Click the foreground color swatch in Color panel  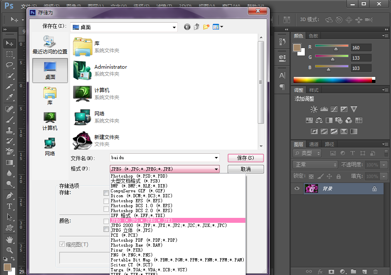pyautogui.click(x=297, y=48)
